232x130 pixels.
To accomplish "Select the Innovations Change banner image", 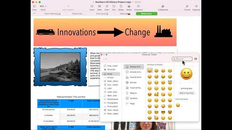I will coord(105,32).
